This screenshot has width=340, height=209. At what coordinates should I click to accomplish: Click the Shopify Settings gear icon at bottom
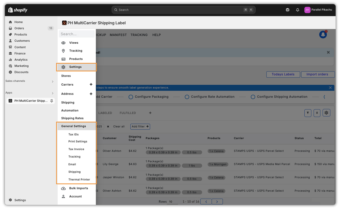10,200
